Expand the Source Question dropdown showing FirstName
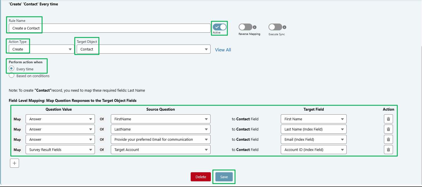This screenshot has width=422, height=187. 206,119
